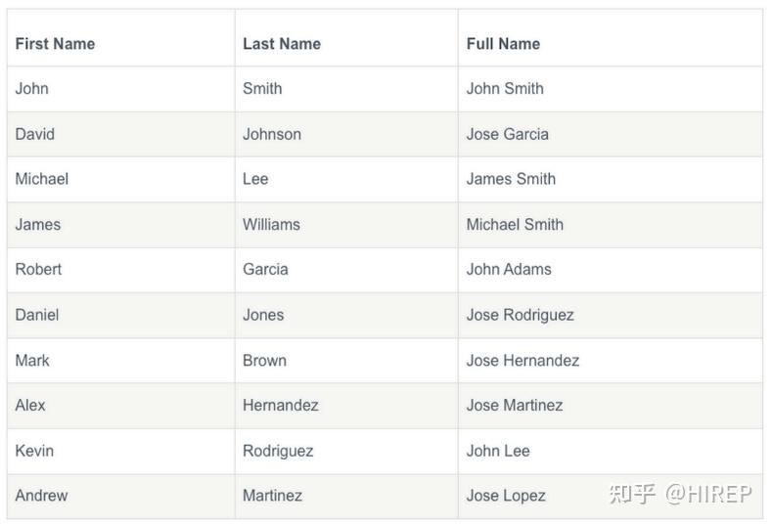
Task: Click the Jose Garcia full name cell
Action: [x=507, y=134]
